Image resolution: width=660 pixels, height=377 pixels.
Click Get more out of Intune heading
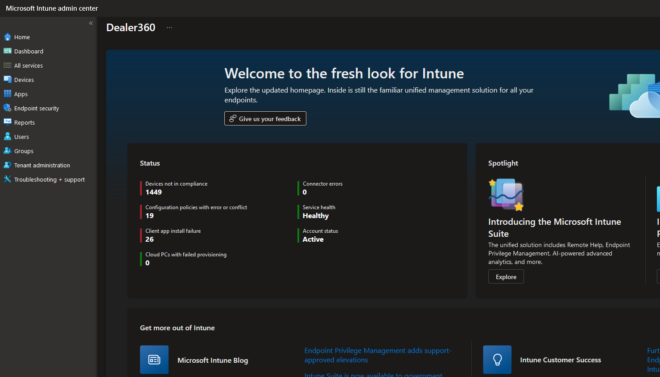(177, 328)
